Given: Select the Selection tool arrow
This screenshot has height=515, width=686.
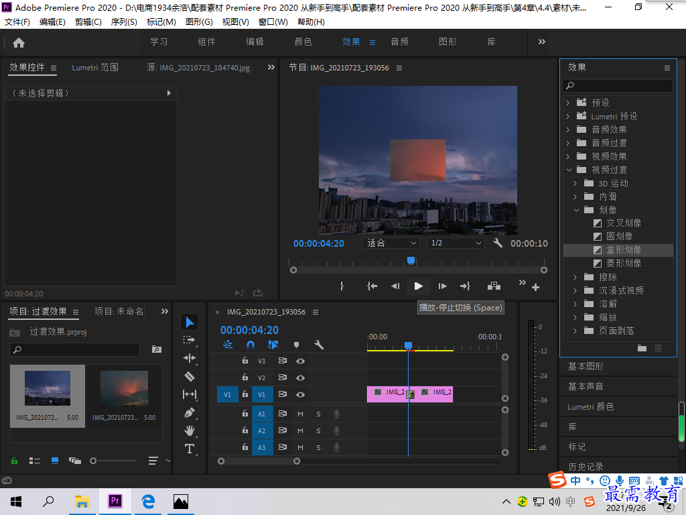Looking at the screenshot, I should (190, 323).
